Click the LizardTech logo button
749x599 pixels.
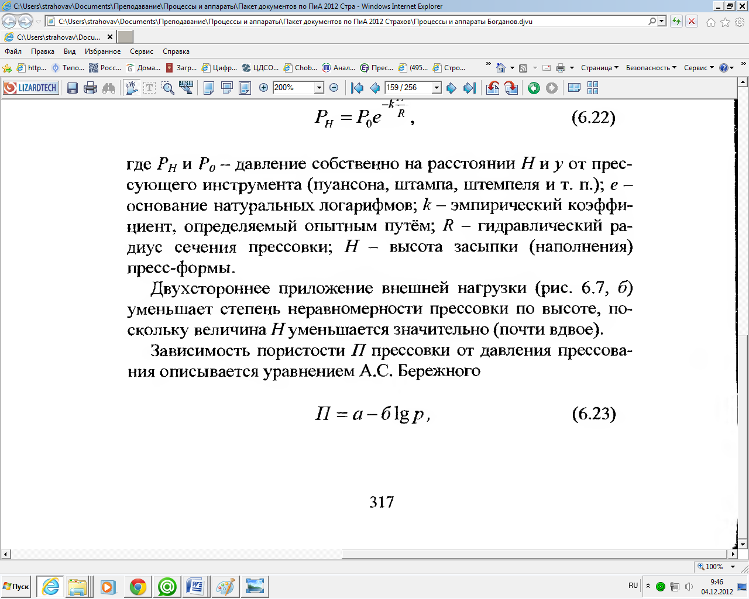31,88
